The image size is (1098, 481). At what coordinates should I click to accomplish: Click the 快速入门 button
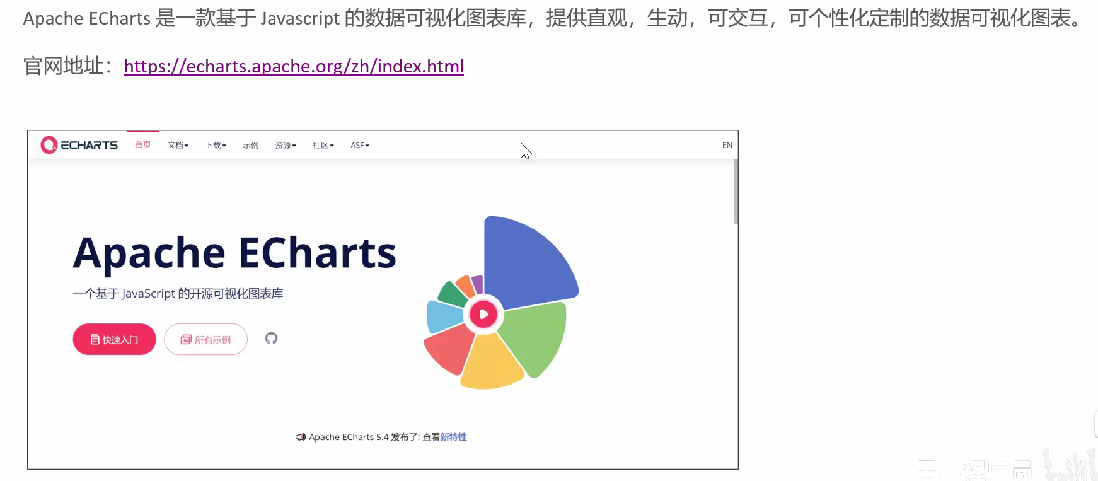click(114, 340)
